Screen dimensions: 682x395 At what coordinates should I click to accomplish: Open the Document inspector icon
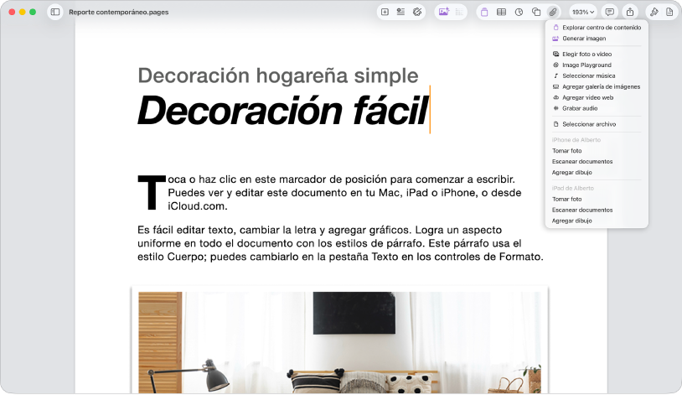pos(669,13)
